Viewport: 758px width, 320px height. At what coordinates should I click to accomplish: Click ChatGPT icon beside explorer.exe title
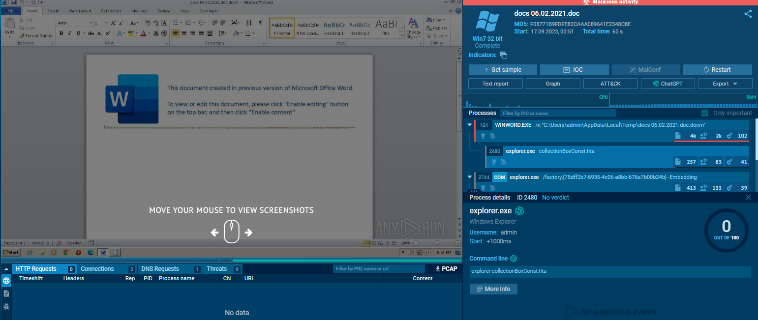pyautogui.click(x=519, y=211)
